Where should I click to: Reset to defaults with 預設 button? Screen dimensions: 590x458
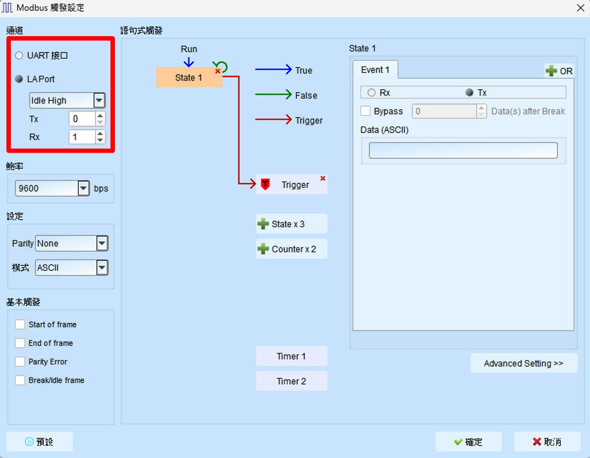click(40, 442)
